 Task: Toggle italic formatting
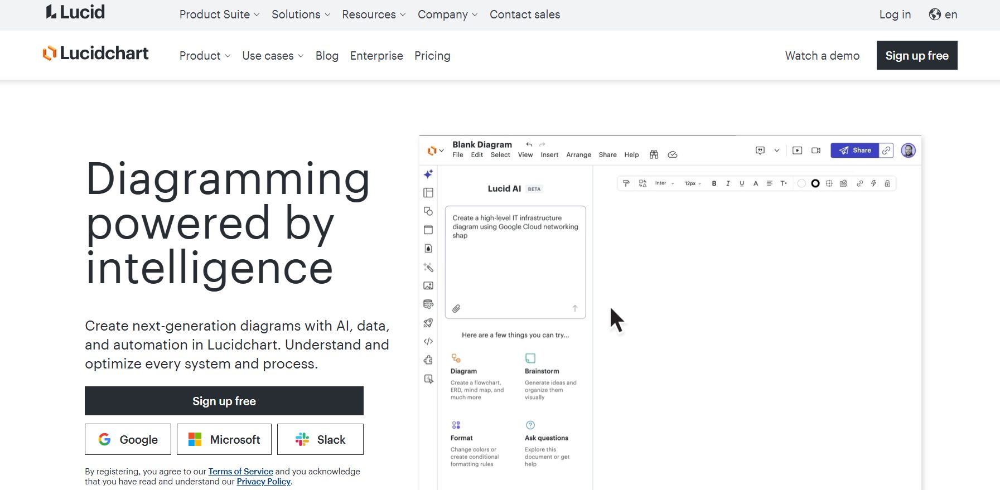(728, 183)
